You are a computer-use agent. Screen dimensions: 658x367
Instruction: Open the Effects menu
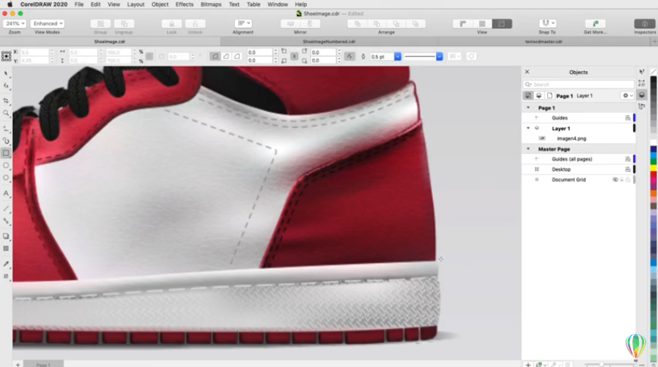pos(185,4)
